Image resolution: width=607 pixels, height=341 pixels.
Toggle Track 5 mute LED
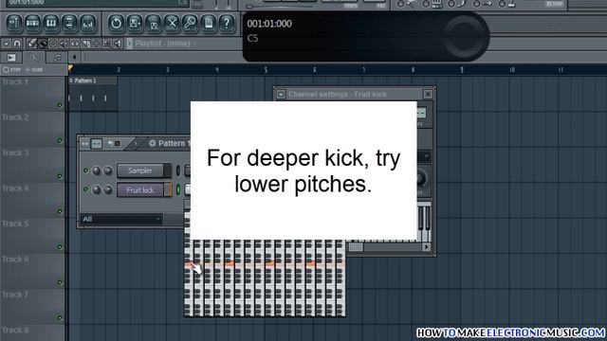[x=60, y=246]
